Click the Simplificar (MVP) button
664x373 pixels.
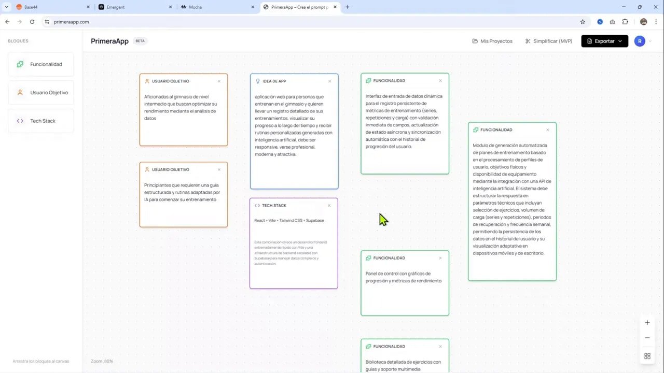(x=548, y=41)
